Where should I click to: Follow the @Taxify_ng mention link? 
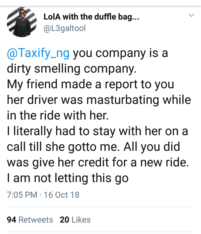tap(38, 53)
